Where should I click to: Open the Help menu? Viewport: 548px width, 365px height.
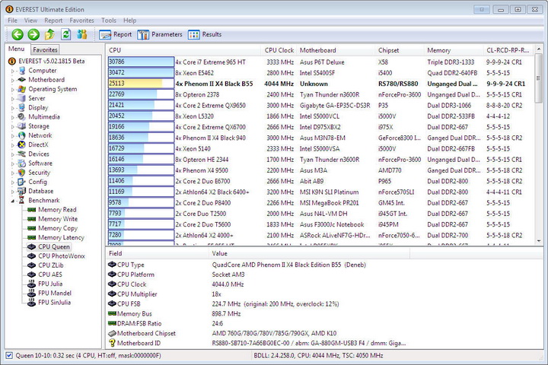(129, 21)
